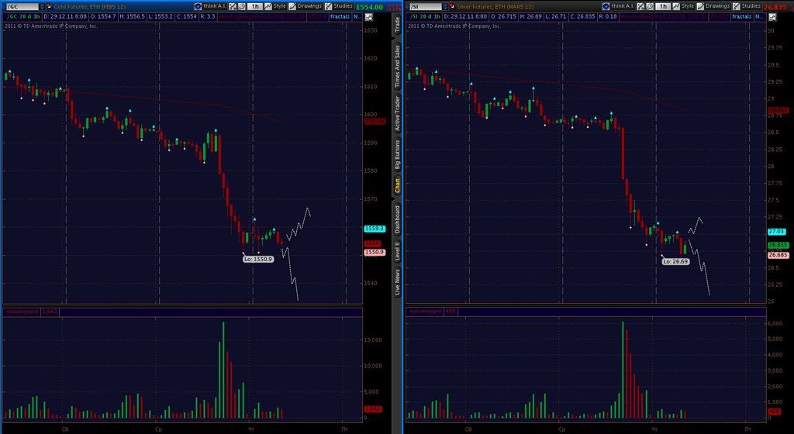Click the fractals study label on gold chart
The height and width of the screenshot is (434, 794).
pyautogui.click(x=340, y=17)
